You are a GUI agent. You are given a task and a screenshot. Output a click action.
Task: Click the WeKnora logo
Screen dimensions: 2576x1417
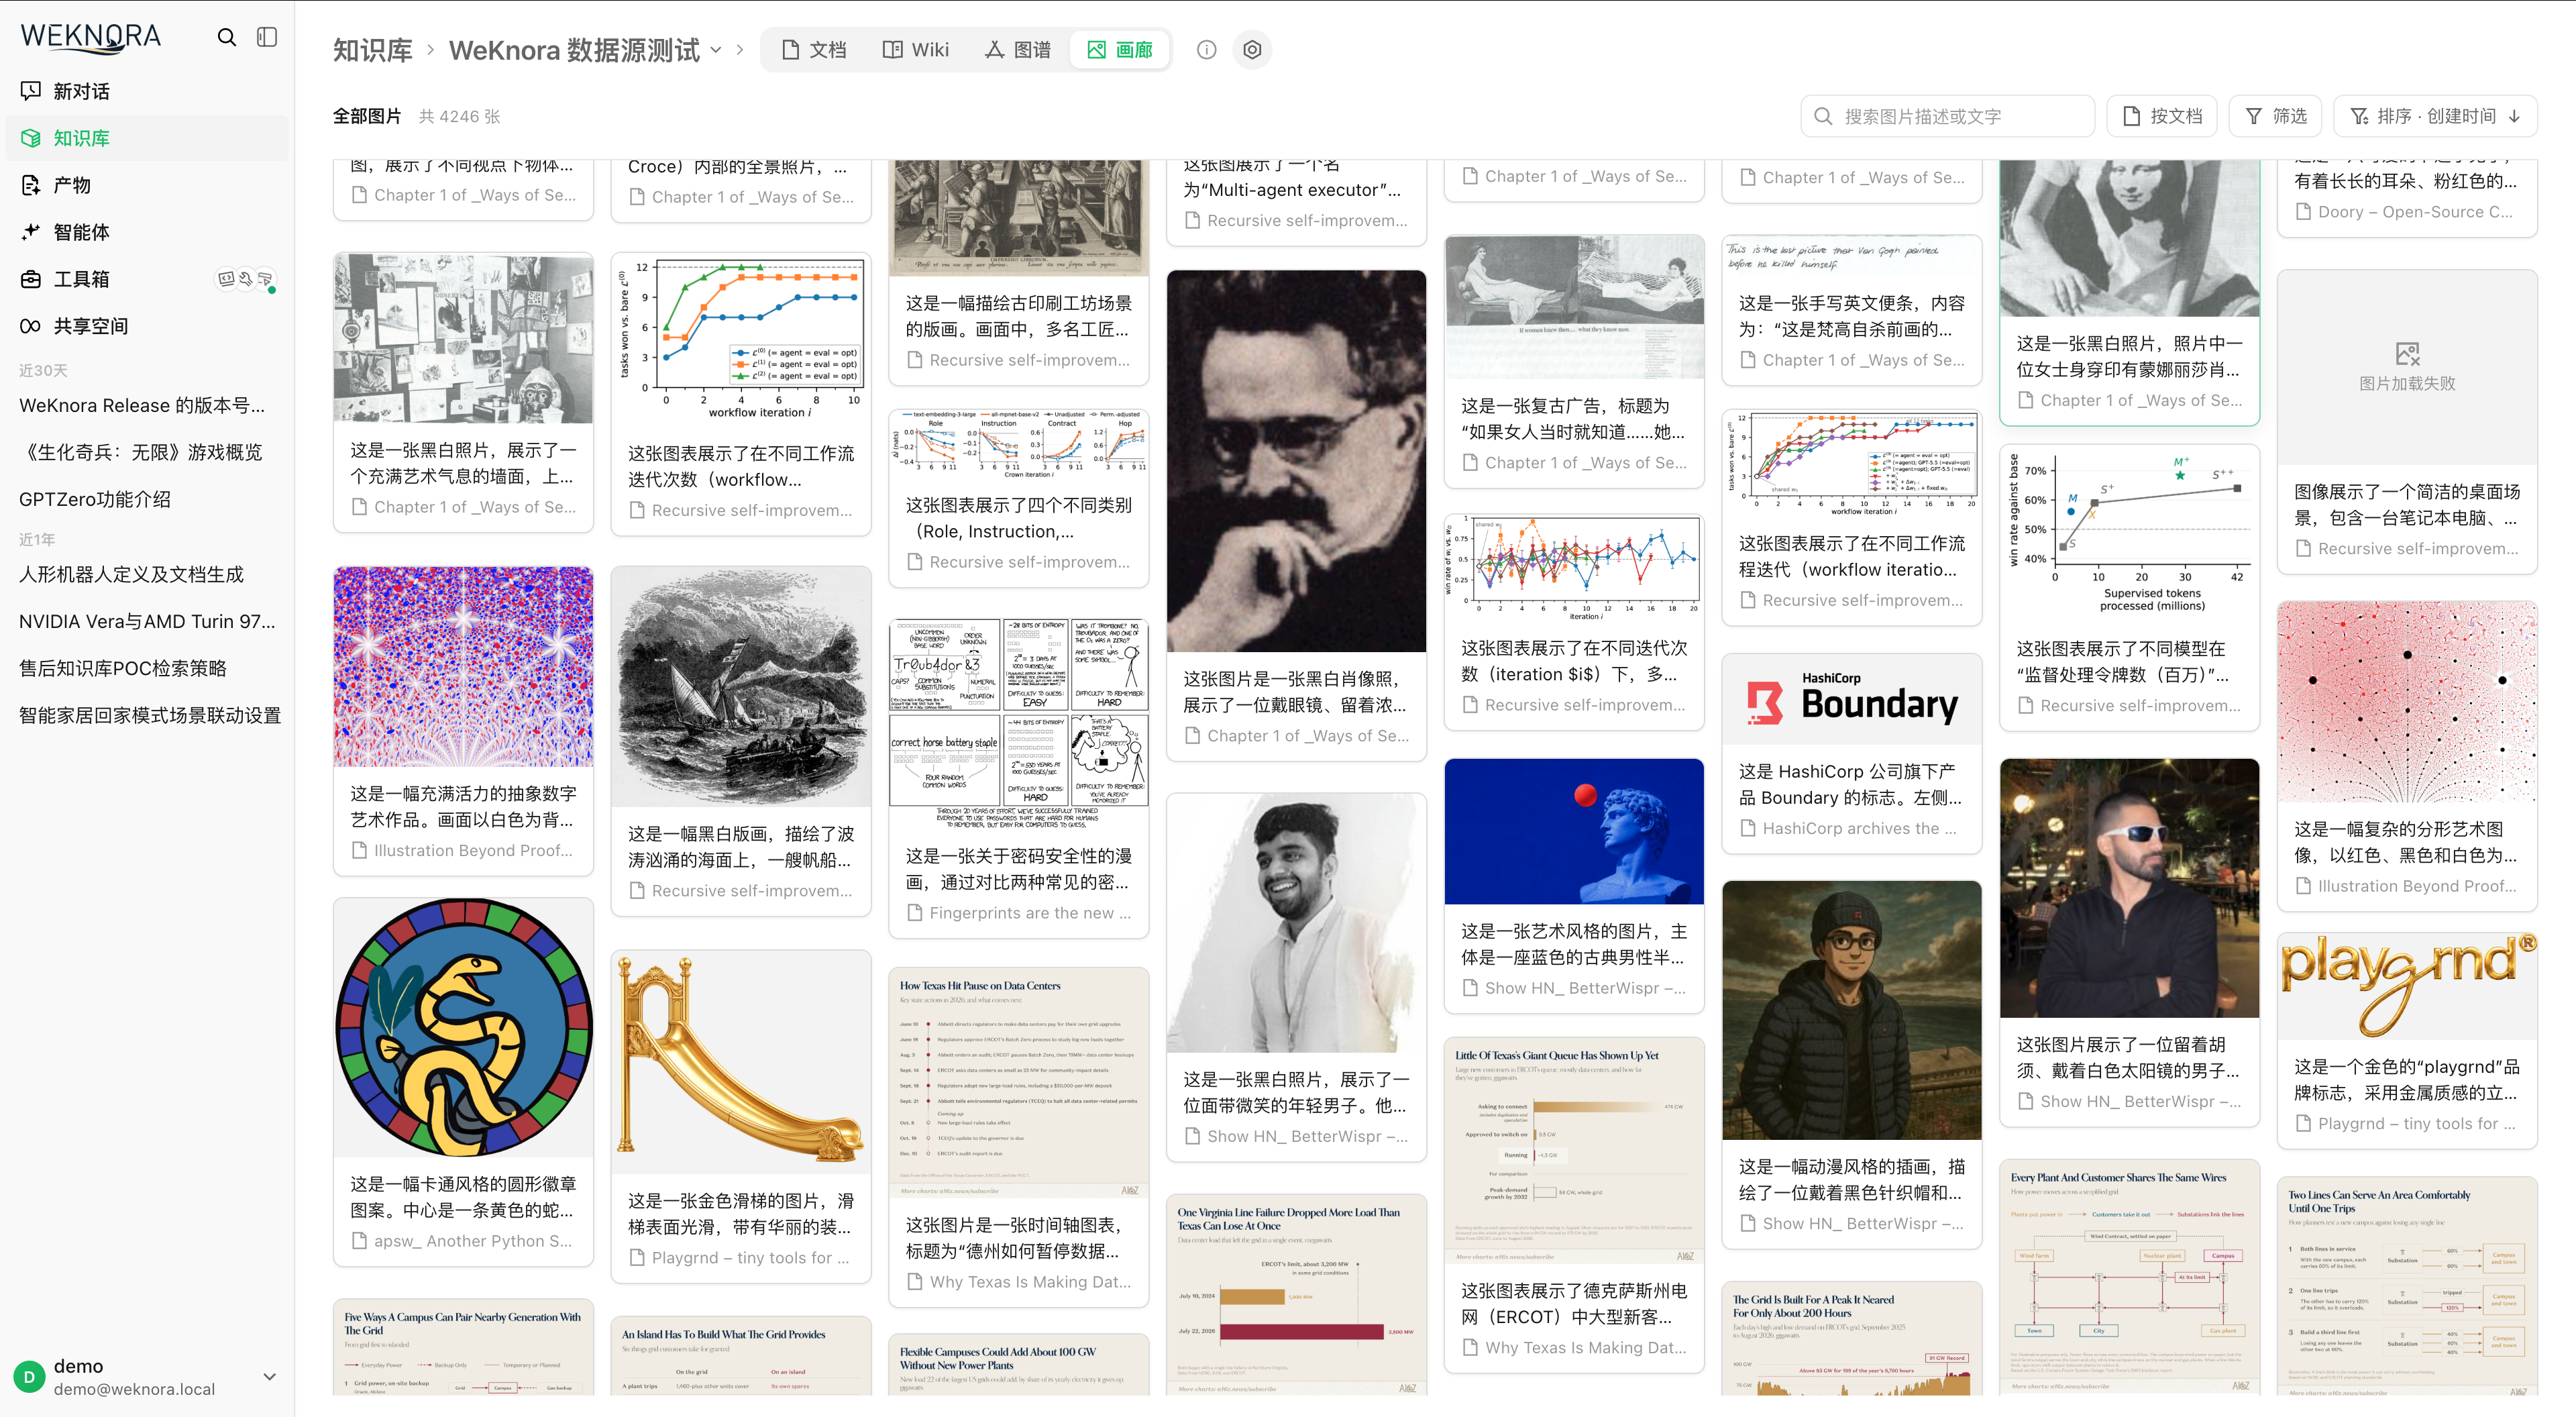91,37
